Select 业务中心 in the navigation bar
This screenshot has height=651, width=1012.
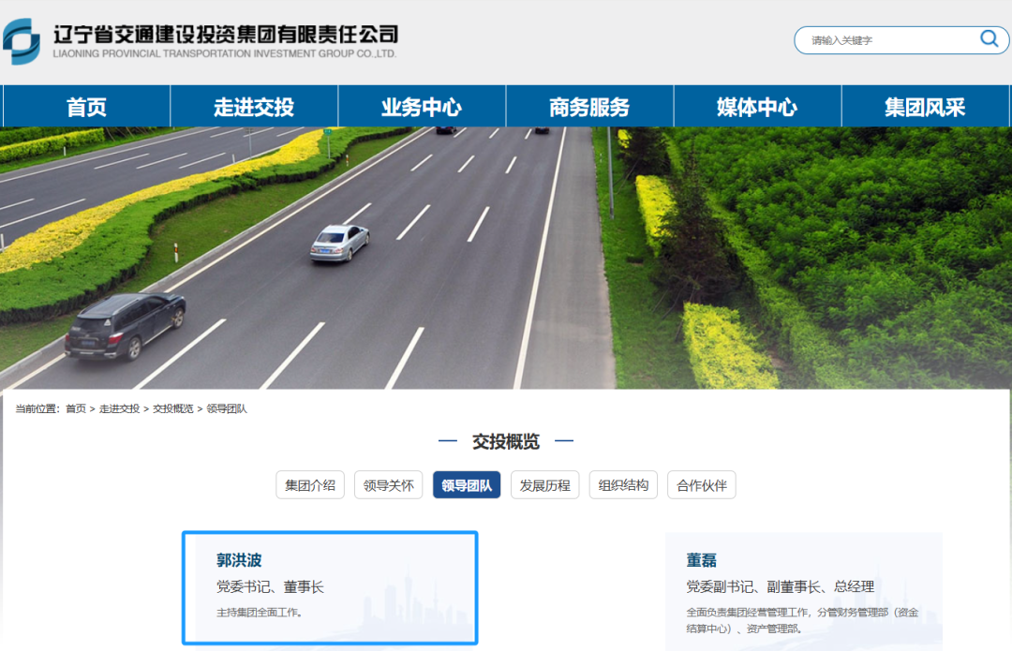422,107
